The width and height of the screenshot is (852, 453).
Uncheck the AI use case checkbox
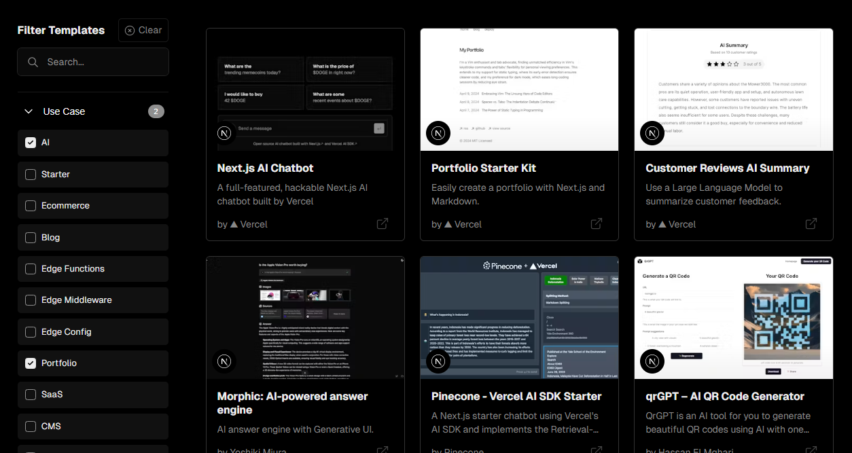(x=31, y=143)
